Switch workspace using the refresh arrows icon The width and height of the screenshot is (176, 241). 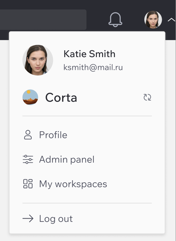coord(147,97)
